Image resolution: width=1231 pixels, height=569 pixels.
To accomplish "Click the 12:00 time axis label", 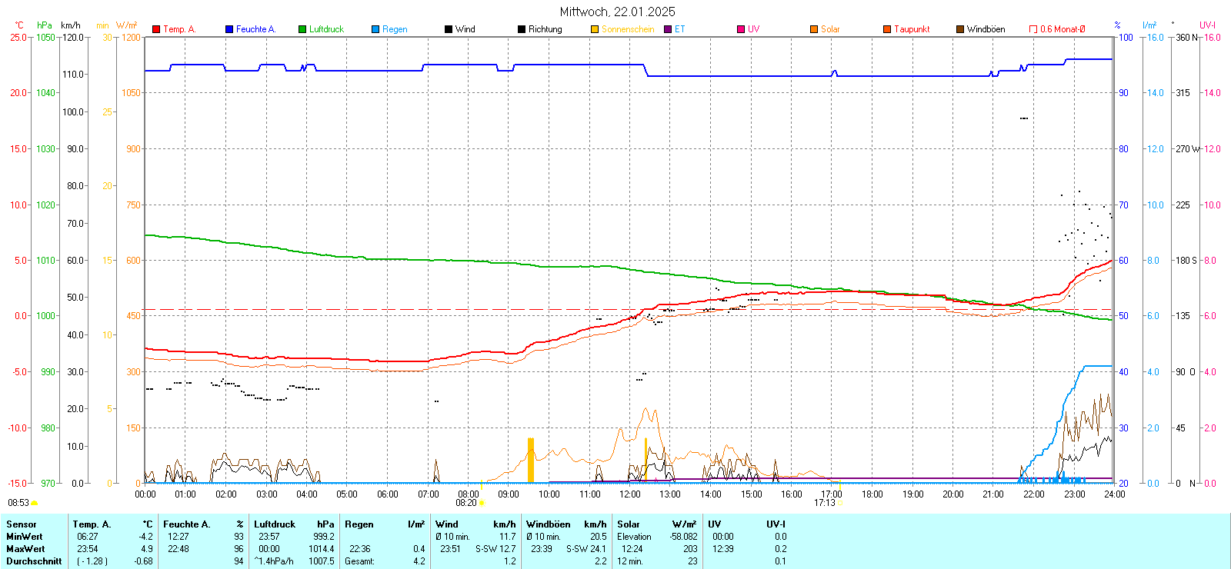I will (630, 494).
